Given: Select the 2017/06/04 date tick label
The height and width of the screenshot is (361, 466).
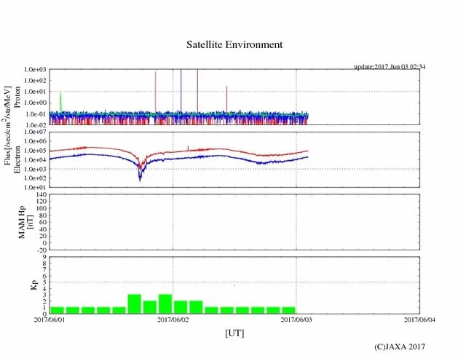Looking at the screenshot, I should point(419,320).
